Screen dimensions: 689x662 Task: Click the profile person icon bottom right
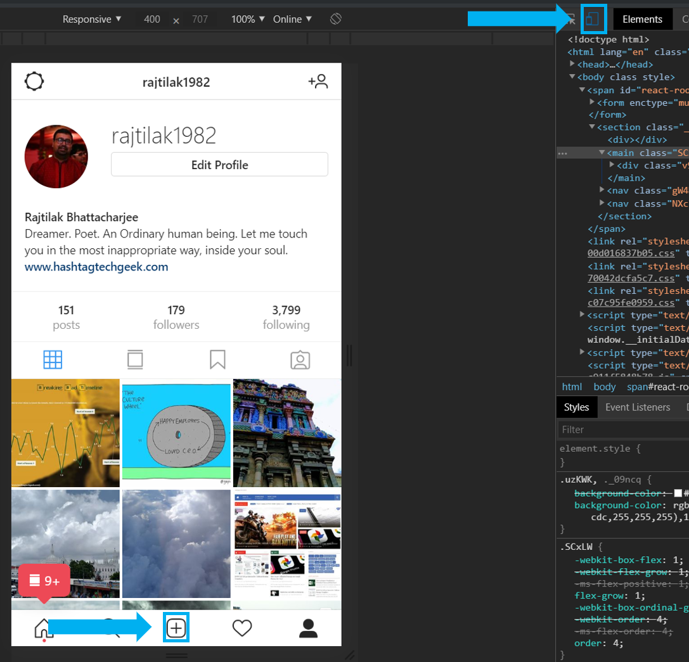pyautogui.click(x=309, y=627)
